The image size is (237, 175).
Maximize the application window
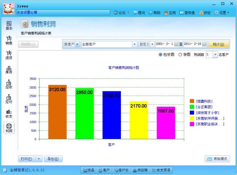[x=223, y=4]
